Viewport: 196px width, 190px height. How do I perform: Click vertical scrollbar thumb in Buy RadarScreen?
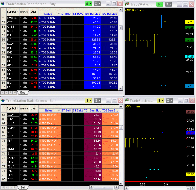120,28
